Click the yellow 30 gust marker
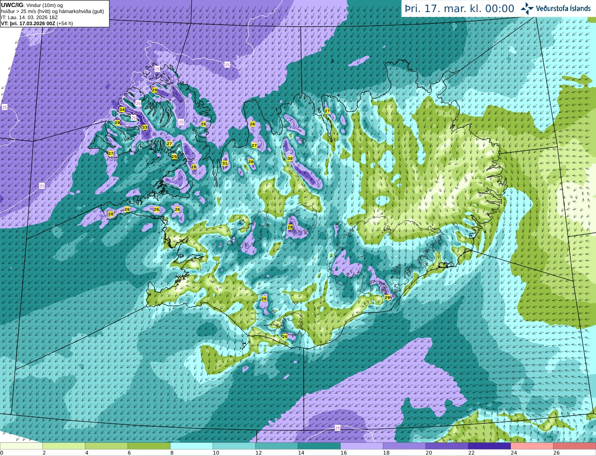Image resolution: width=596 pixels, height=456 pixels. point(290,159)
